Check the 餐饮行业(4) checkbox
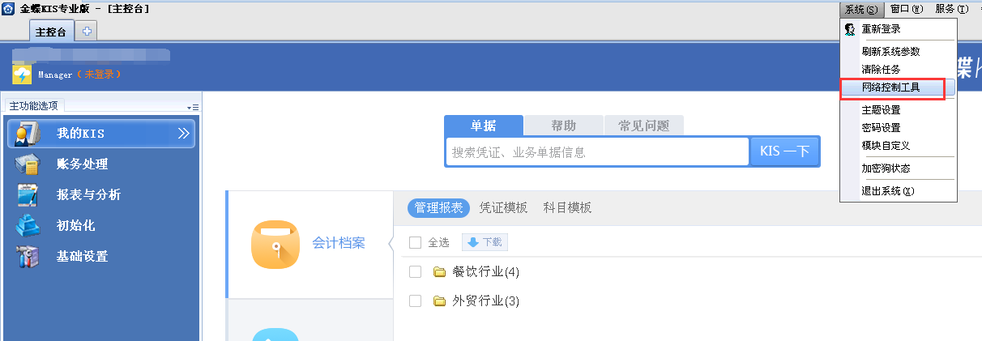Screen dimensions: 982x341 click(416, 271)
